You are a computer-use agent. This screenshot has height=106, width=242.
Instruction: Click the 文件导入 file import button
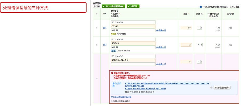(x=133, y=6)
